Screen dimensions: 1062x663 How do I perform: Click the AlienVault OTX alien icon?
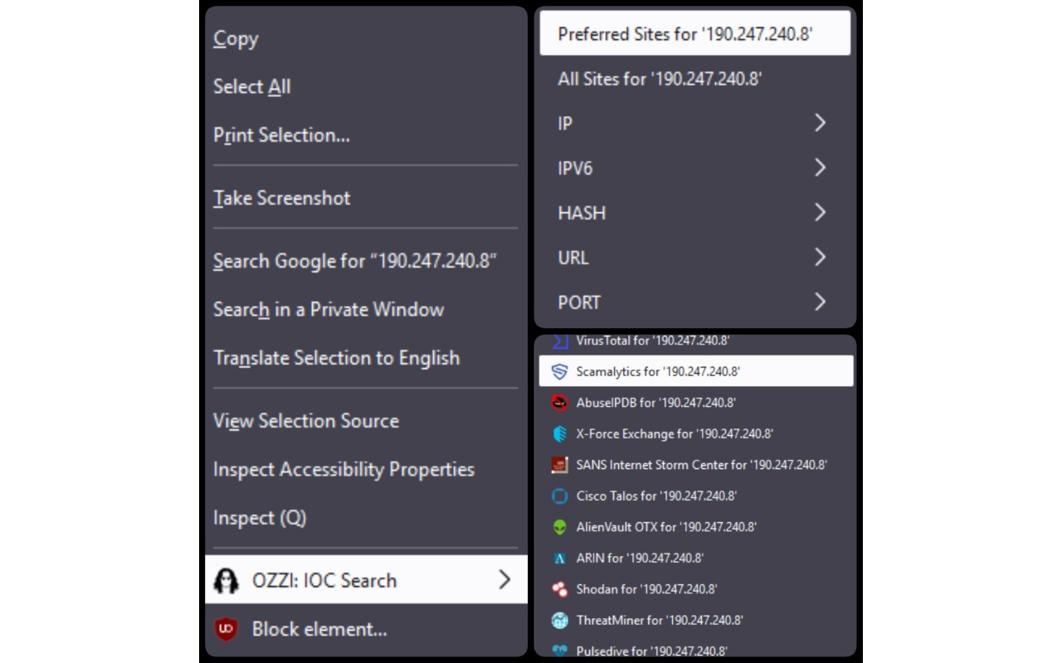pos(560,527)
